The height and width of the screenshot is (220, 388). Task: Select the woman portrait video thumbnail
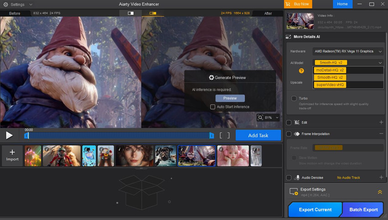(135, 156)
